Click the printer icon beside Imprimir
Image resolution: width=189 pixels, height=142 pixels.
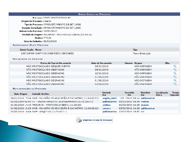pos(79,120)
